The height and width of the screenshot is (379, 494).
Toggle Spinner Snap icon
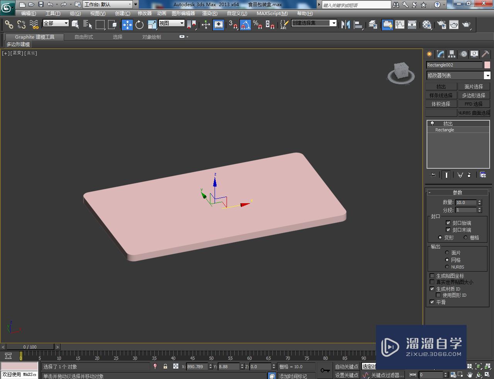pos(270,25)
